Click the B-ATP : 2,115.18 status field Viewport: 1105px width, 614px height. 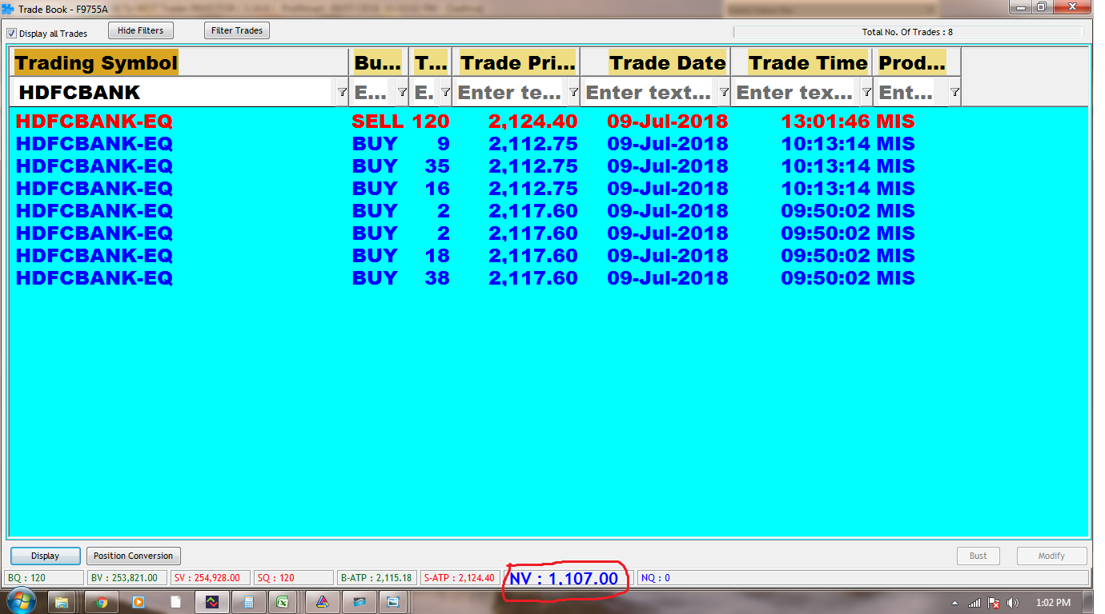click(377, 577)
